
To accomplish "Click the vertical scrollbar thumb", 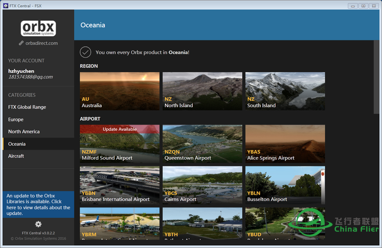I will [x=376, y=77].
